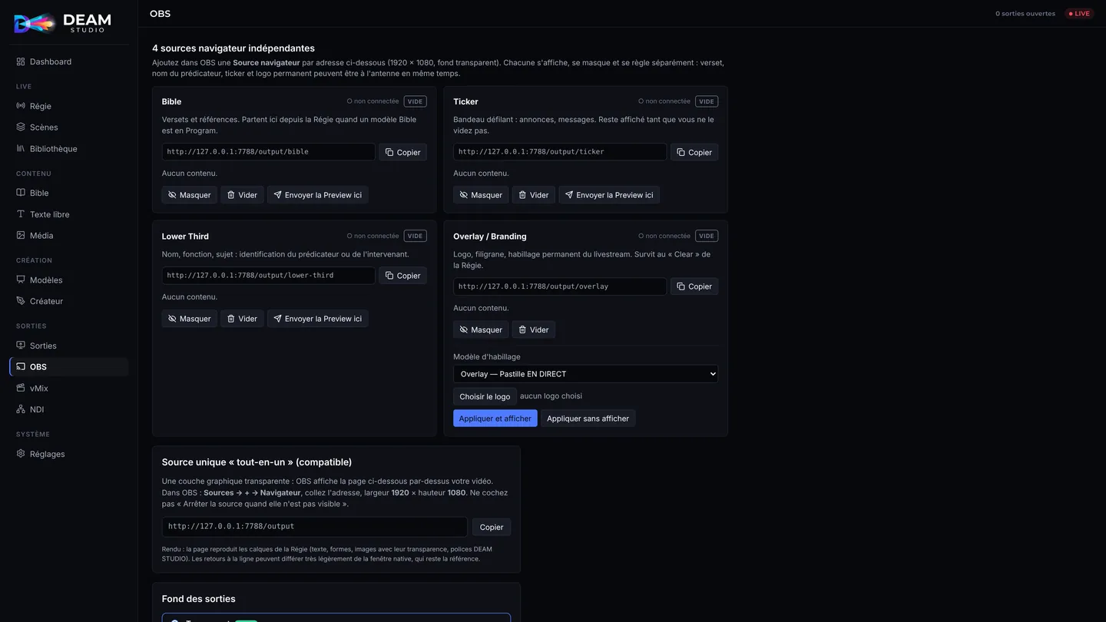
Task: Select Texte libre in the sidebar
Action: pos(68,214)
